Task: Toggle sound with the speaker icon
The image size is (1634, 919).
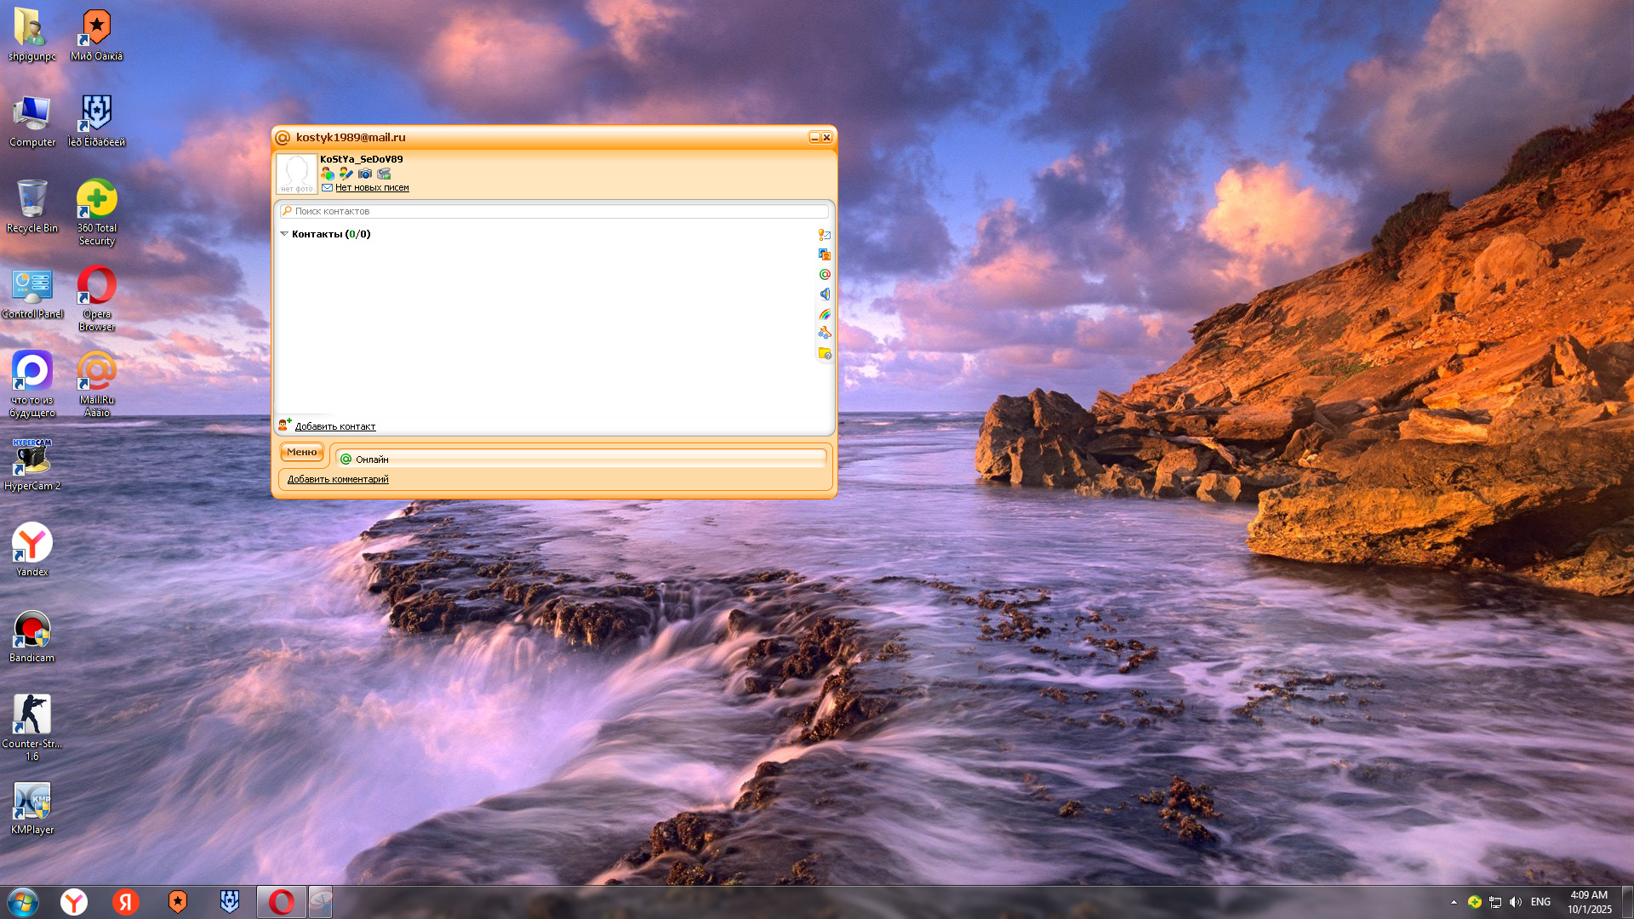Action: (x=825, y=294)
